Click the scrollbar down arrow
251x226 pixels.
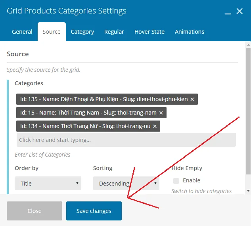(x=248, y=191)
